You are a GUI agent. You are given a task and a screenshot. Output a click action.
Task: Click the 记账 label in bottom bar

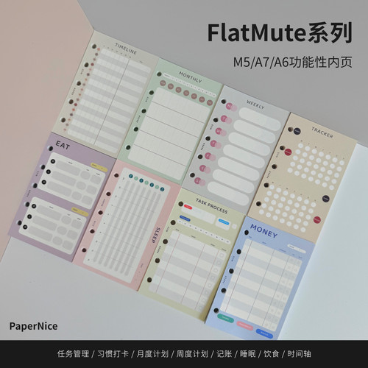pyautogui.click(x=224, y=354)
